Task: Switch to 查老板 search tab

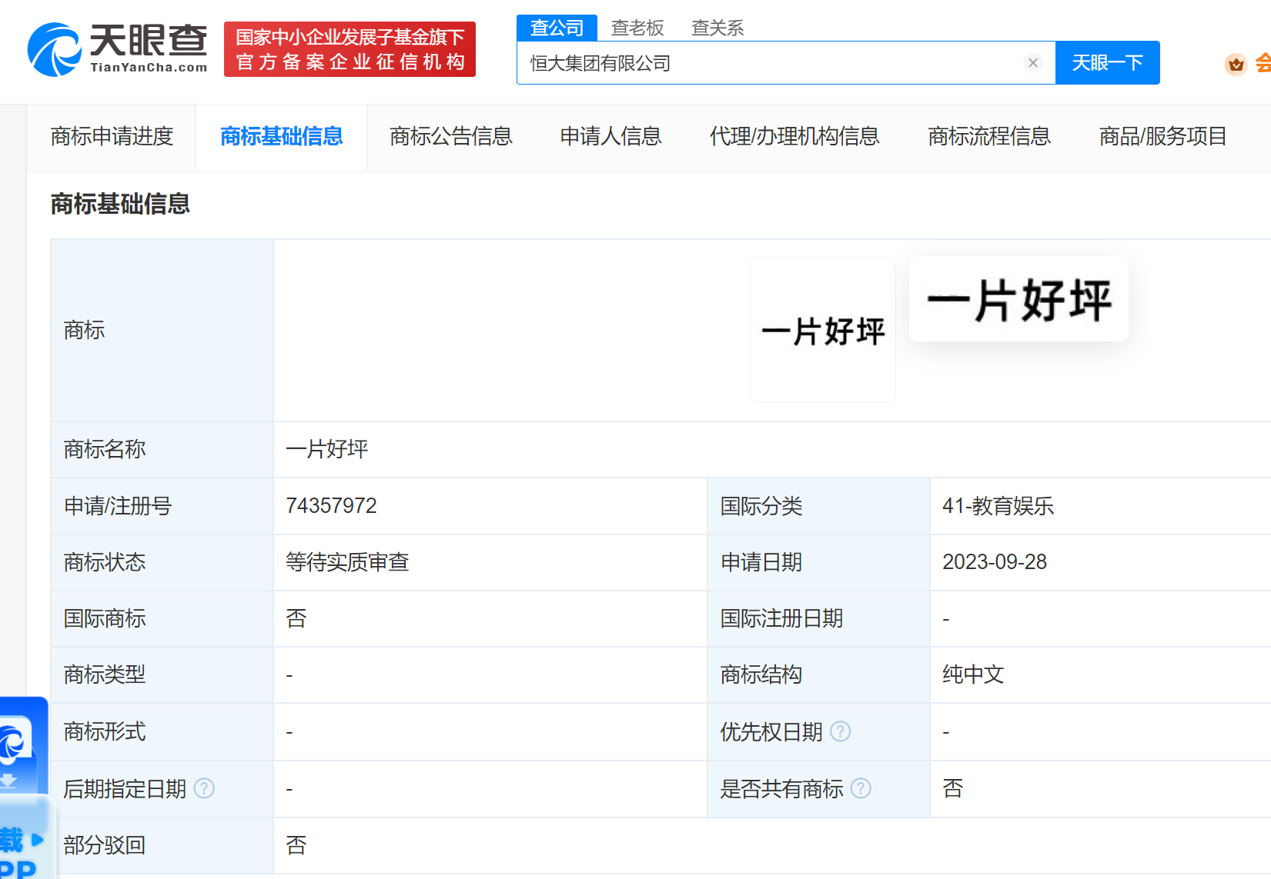Action: (x=637, y=28)
